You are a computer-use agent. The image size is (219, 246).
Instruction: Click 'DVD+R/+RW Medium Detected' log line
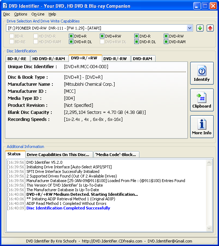coord(82,194)
